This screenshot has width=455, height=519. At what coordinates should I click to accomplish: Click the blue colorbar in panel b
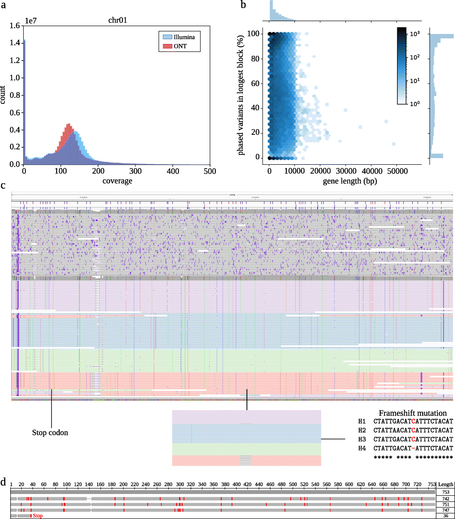[402, 66]
